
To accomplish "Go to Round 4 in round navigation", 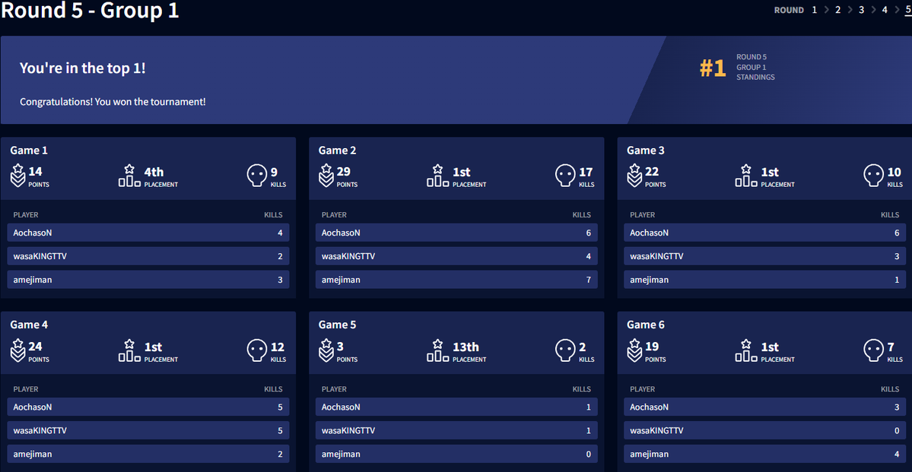I will point(885,10).
